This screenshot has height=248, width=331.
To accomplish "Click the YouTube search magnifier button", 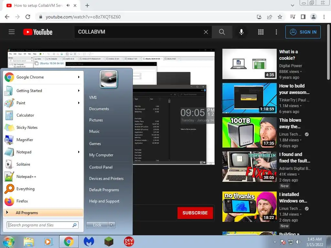I will click(222, 32).
